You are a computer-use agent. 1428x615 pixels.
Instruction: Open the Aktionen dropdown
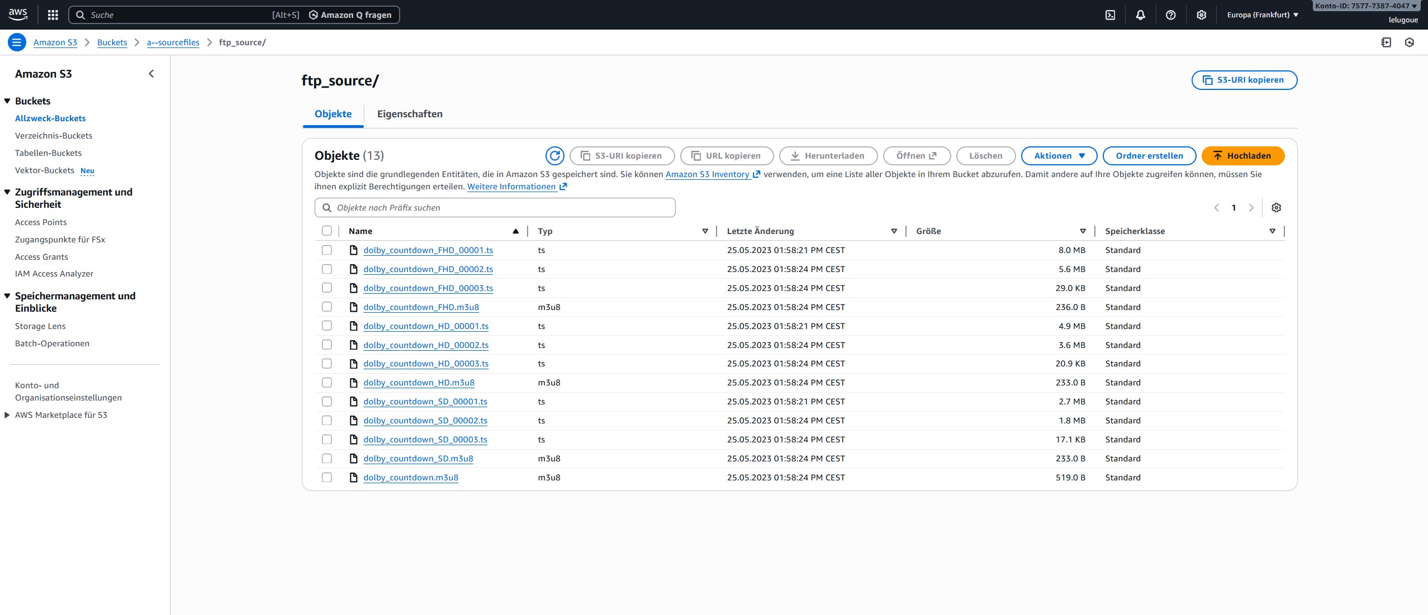click(x=1059, y=156)
